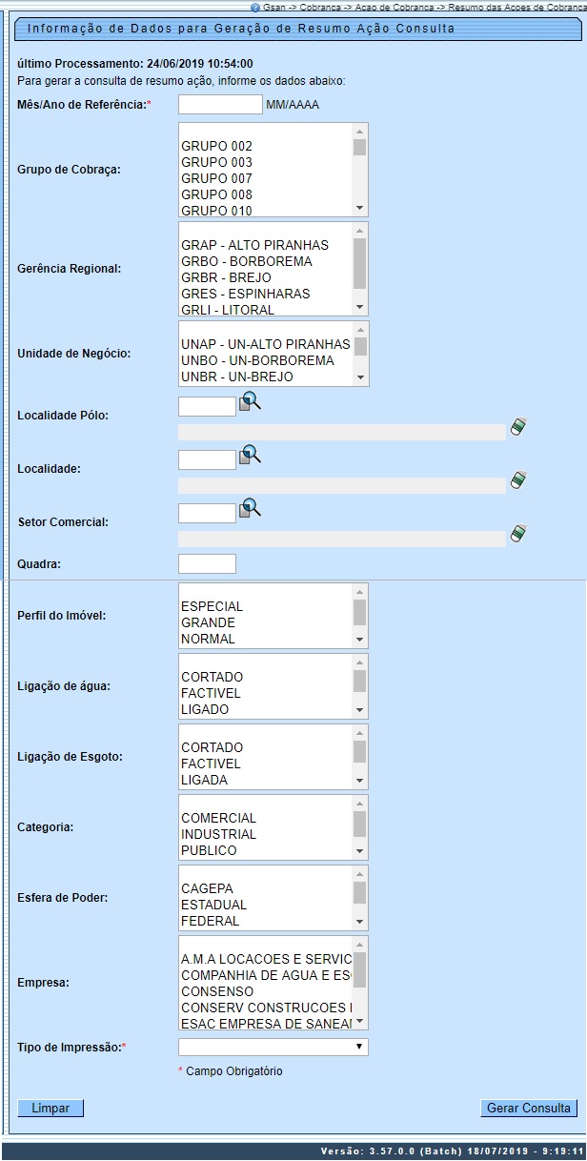Clear the Localidade Pólo field with the eraser
The height and width of the screenshot is (1161, 587).
[518, 426]
